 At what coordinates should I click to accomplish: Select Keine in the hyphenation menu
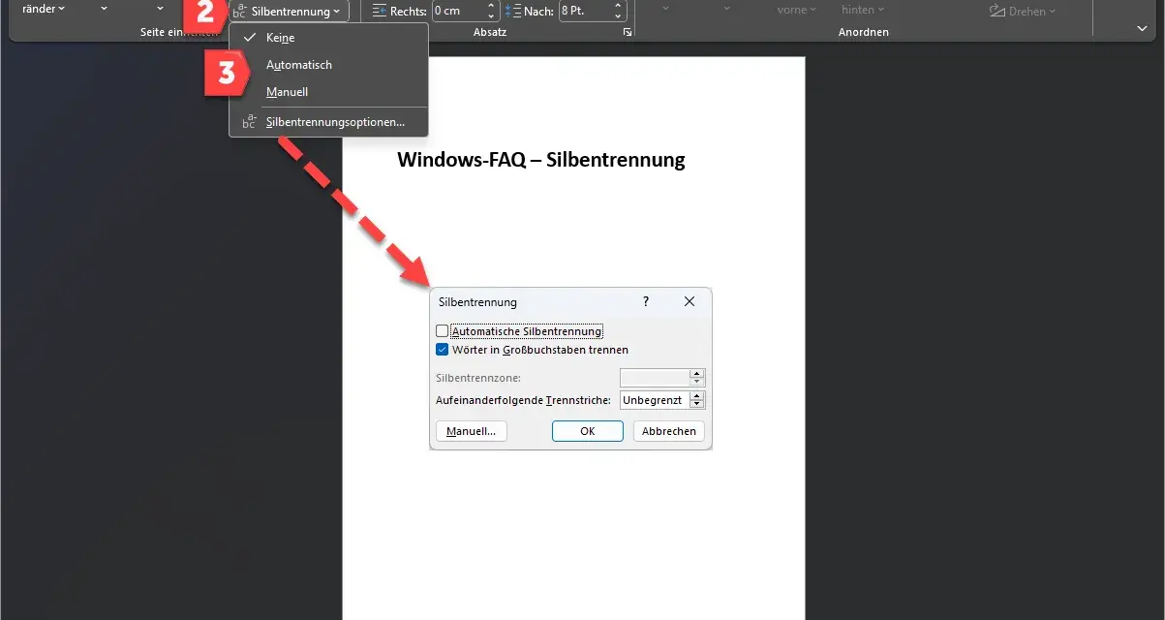(x=328, y=38)
